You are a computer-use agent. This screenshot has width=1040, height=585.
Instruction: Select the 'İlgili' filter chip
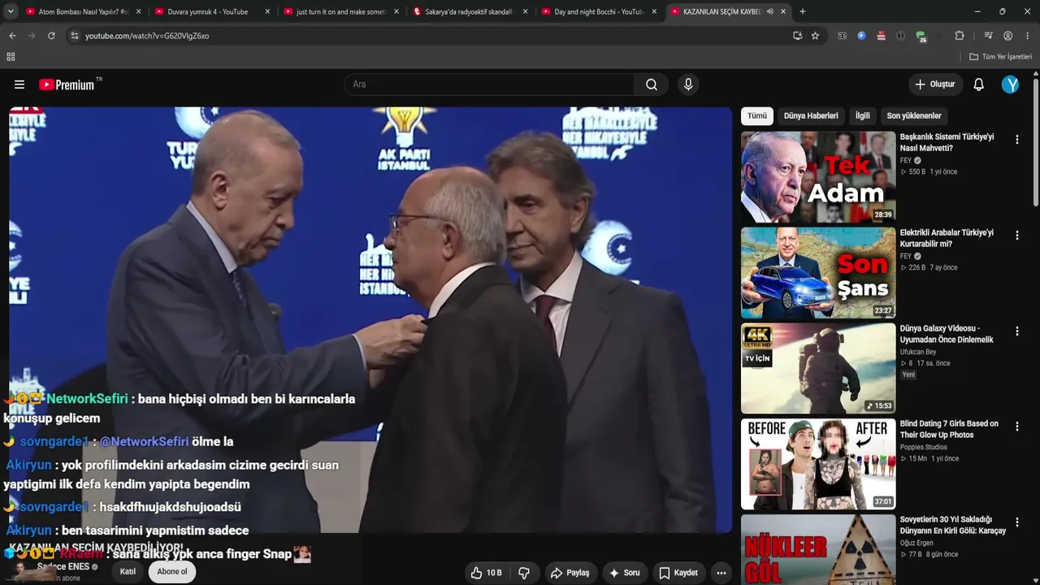click(862, 116)
